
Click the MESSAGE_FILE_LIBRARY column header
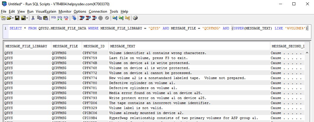tap(28, 46)
